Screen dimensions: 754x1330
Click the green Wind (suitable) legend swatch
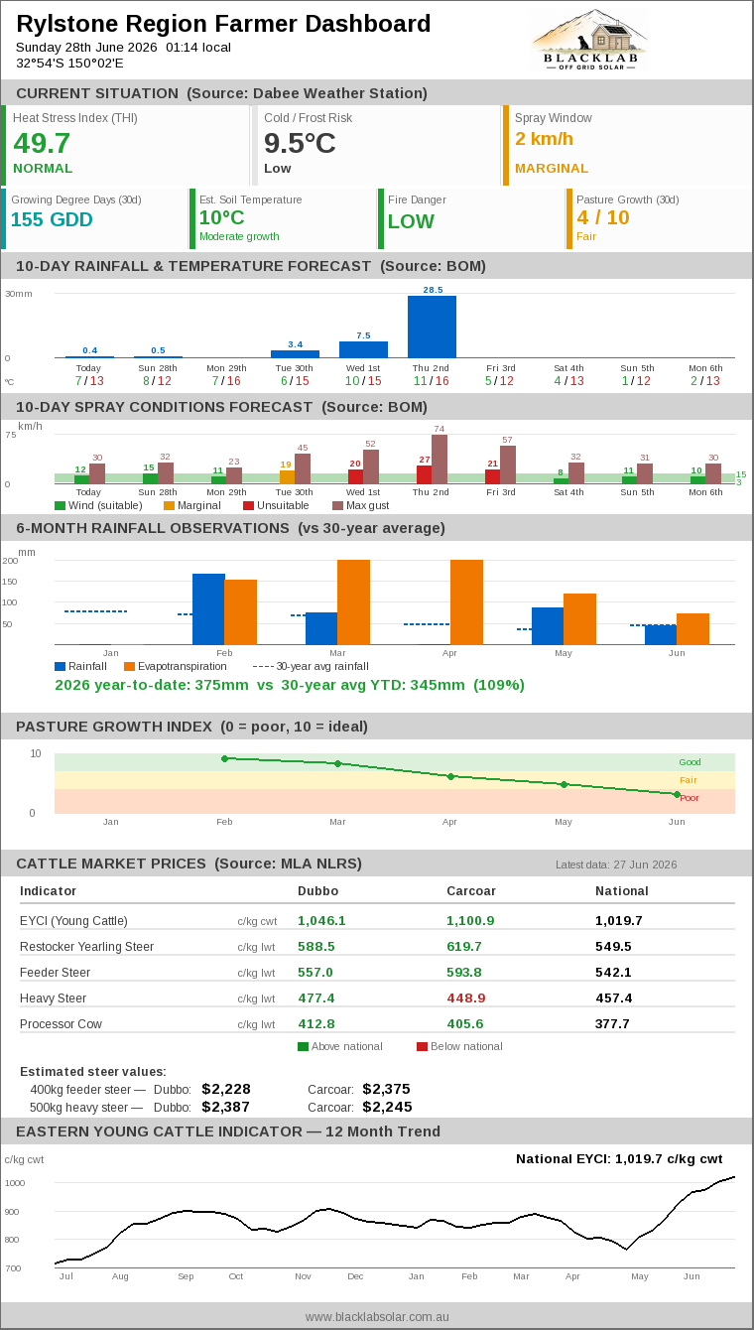60,506
